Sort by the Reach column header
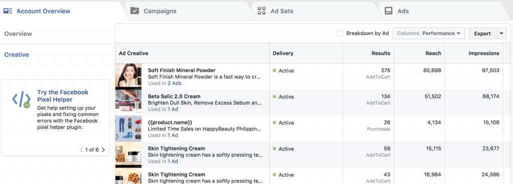The width and height of the screenshot is (513, 184). 433,53
